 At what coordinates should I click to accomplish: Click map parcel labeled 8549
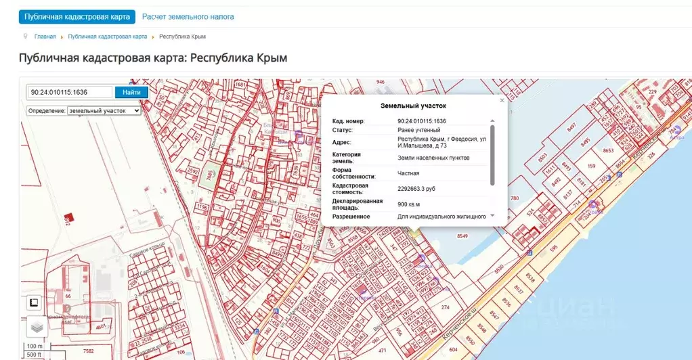[x=462, y=236]
